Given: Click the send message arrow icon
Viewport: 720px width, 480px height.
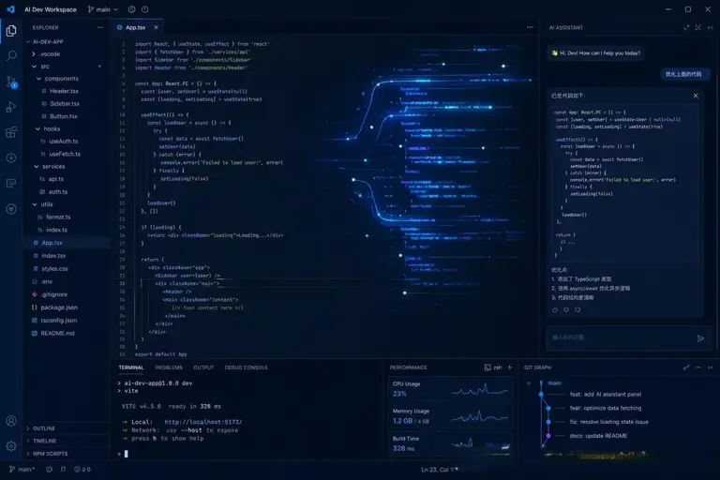Looking at the screenshot, I should 700,338.
